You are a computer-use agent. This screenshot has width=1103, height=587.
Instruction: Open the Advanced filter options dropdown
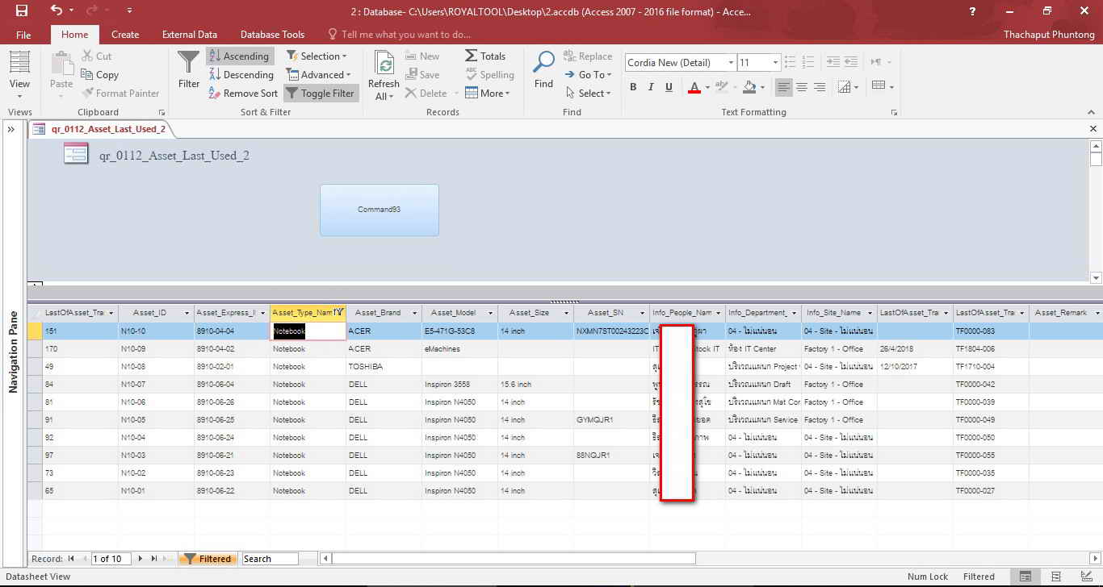(320, 75)
